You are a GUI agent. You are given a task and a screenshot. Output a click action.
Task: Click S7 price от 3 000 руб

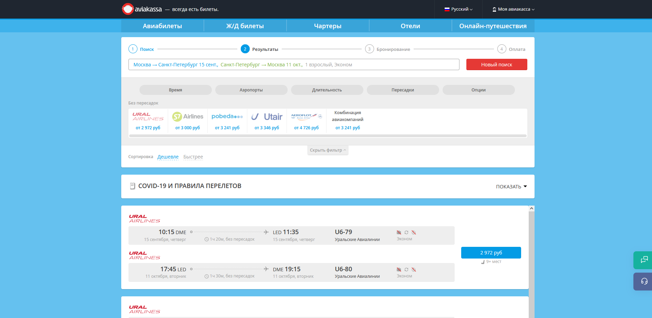point(188,128)
